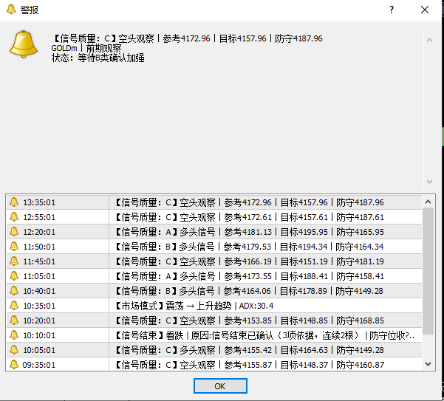Click the bell icon of the 09:35:01 alert
This screenshot has width=444, height=401.
coord(14,364)
